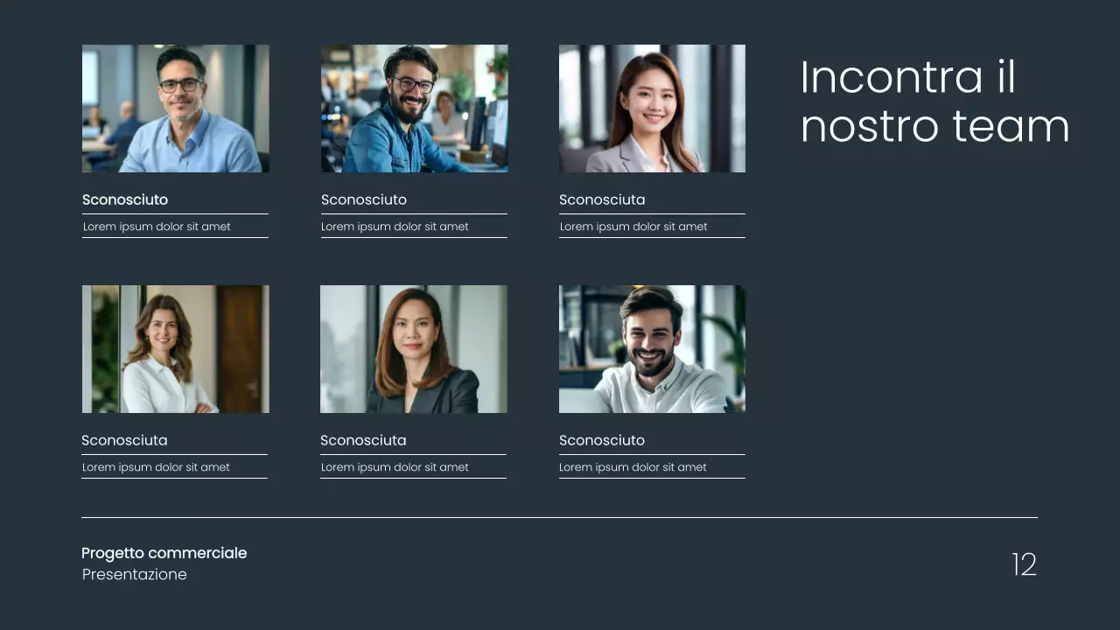Image resolution: width=1120 pixels, height=630 pixels.
Task: Click the woman in white blouse photo
Action: click(x=175, y=349)
